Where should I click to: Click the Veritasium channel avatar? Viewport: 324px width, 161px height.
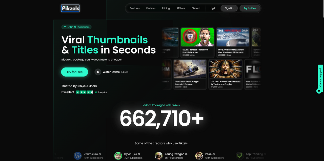point(78,156)
